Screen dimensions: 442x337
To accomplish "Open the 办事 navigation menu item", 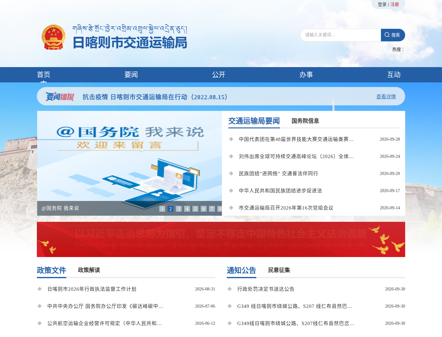I will click(x=306, y=75).
